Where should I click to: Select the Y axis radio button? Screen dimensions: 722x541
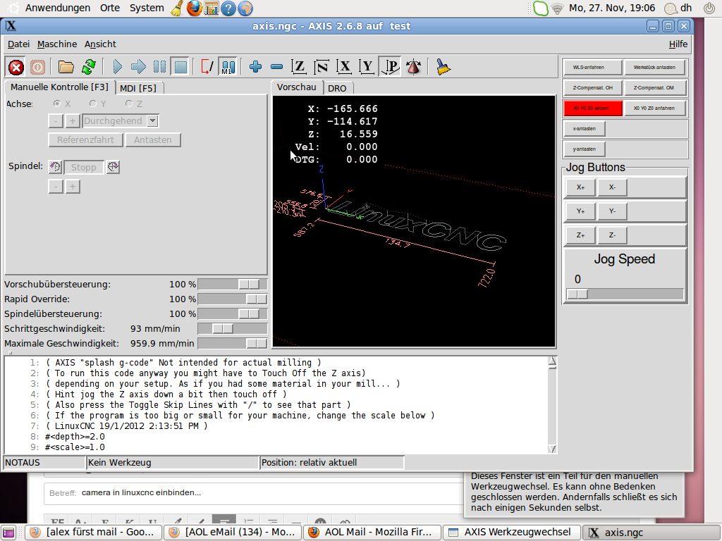[x=93, y=104]
